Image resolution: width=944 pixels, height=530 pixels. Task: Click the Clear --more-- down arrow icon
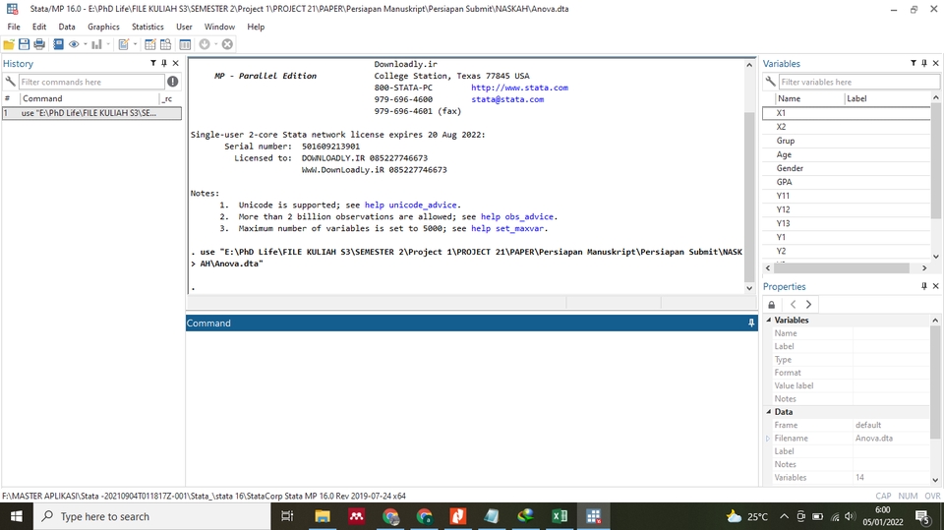click(205, 44)
